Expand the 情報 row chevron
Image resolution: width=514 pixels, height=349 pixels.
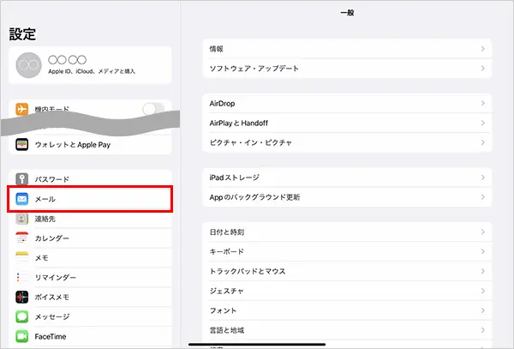pos(483,49)
